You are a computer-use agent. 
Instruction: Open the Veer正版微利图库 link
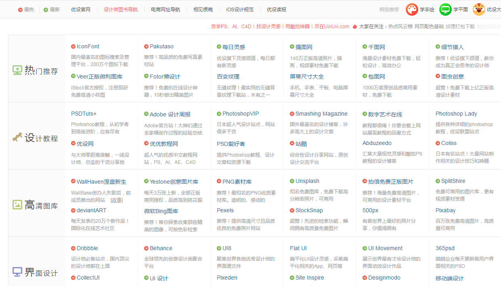[x=99, y=77]
